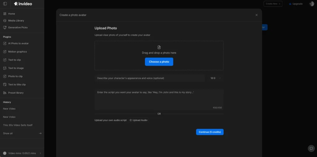Click the Media Library icon

[x=5, y=21]
